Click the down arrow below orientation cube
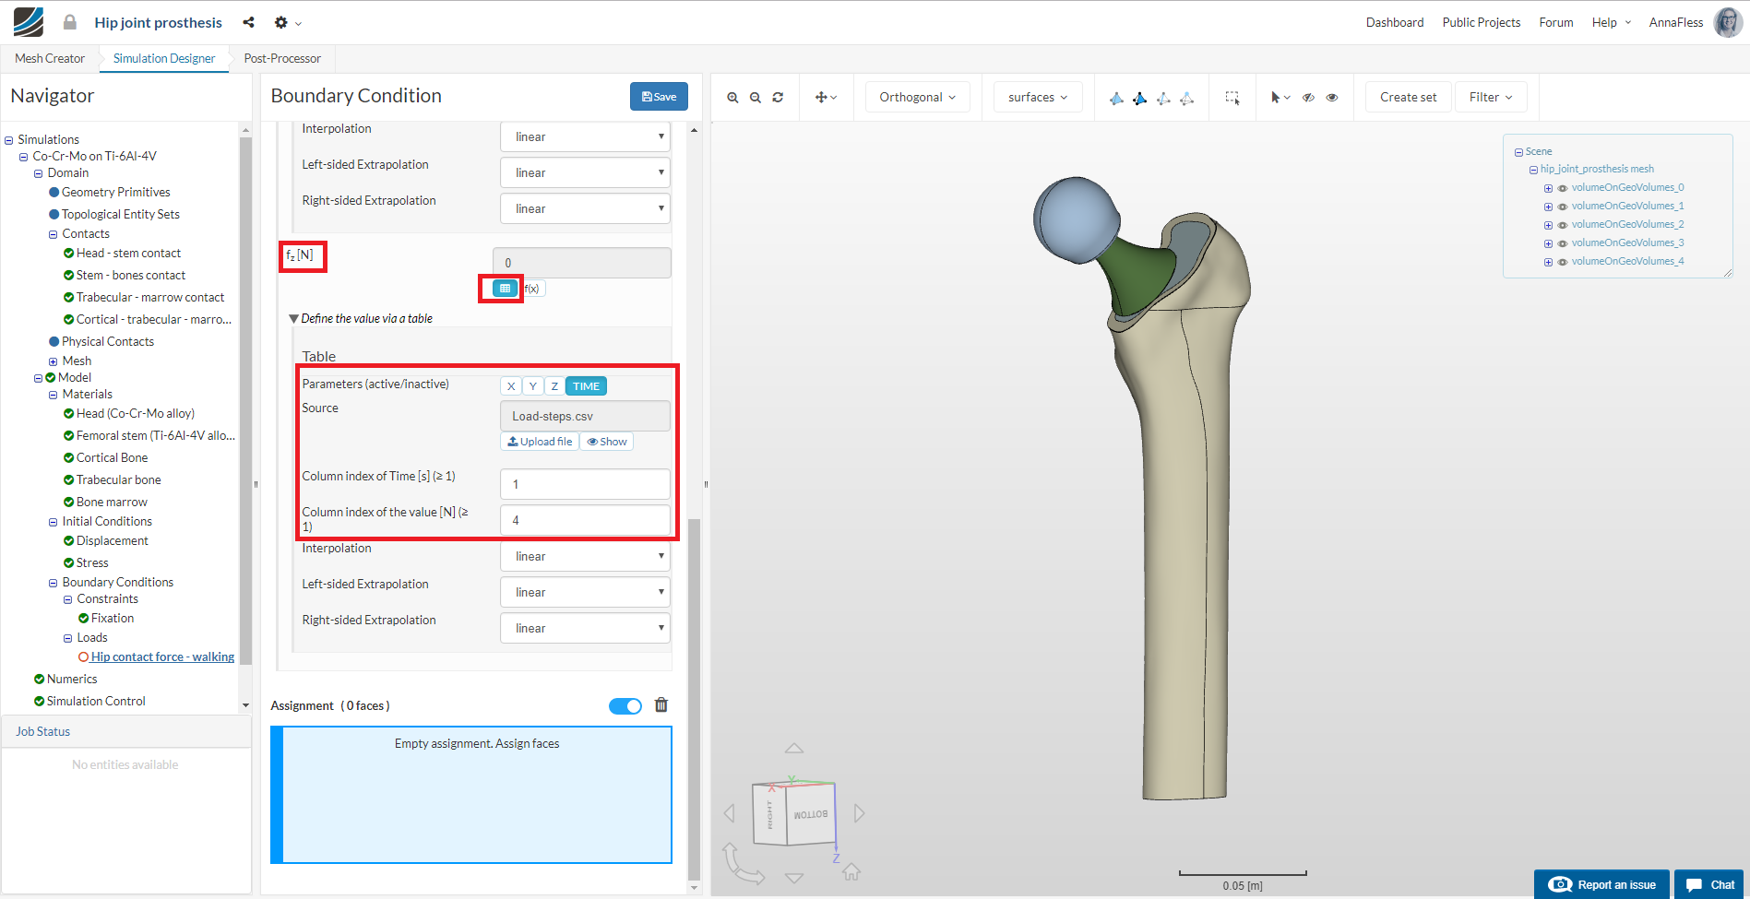The image size is (1750, 899). [794, 878]
